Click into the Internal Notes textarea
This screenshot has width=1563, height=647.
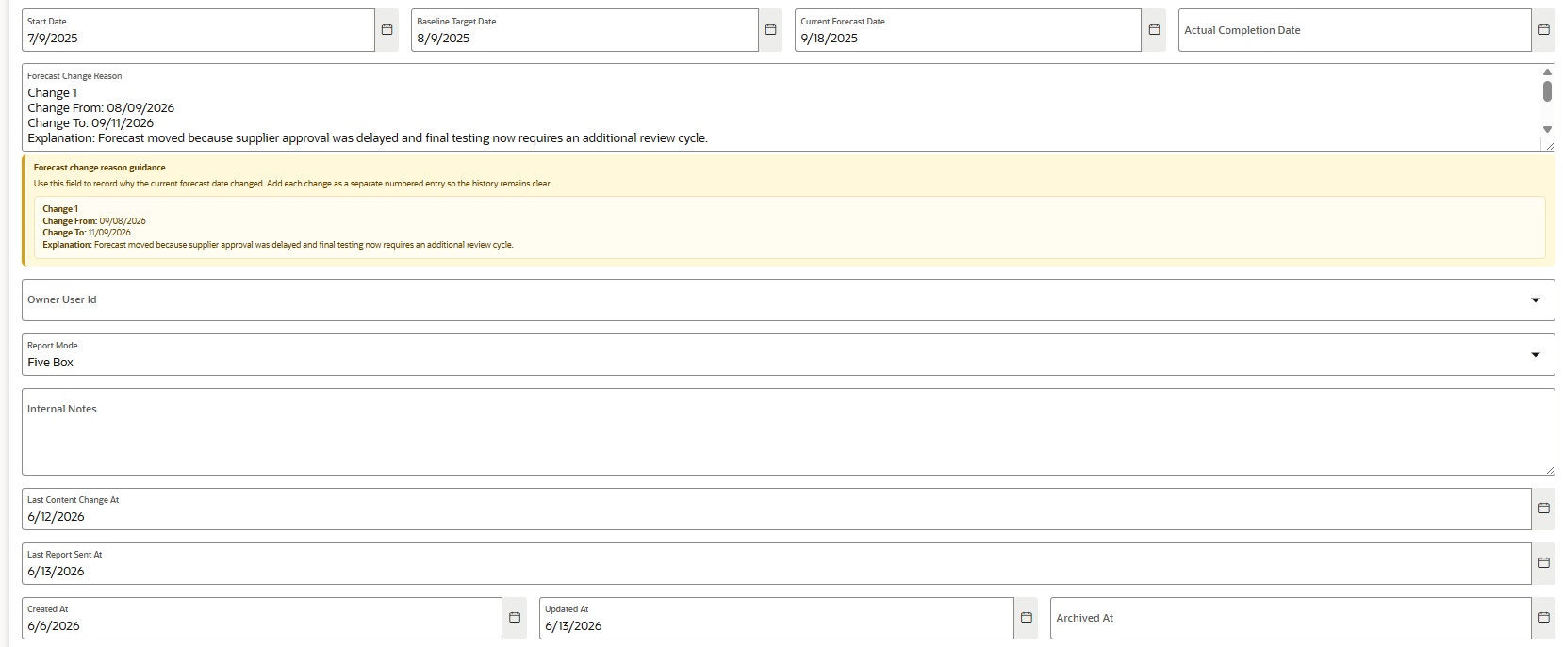[x=788, y=432]
